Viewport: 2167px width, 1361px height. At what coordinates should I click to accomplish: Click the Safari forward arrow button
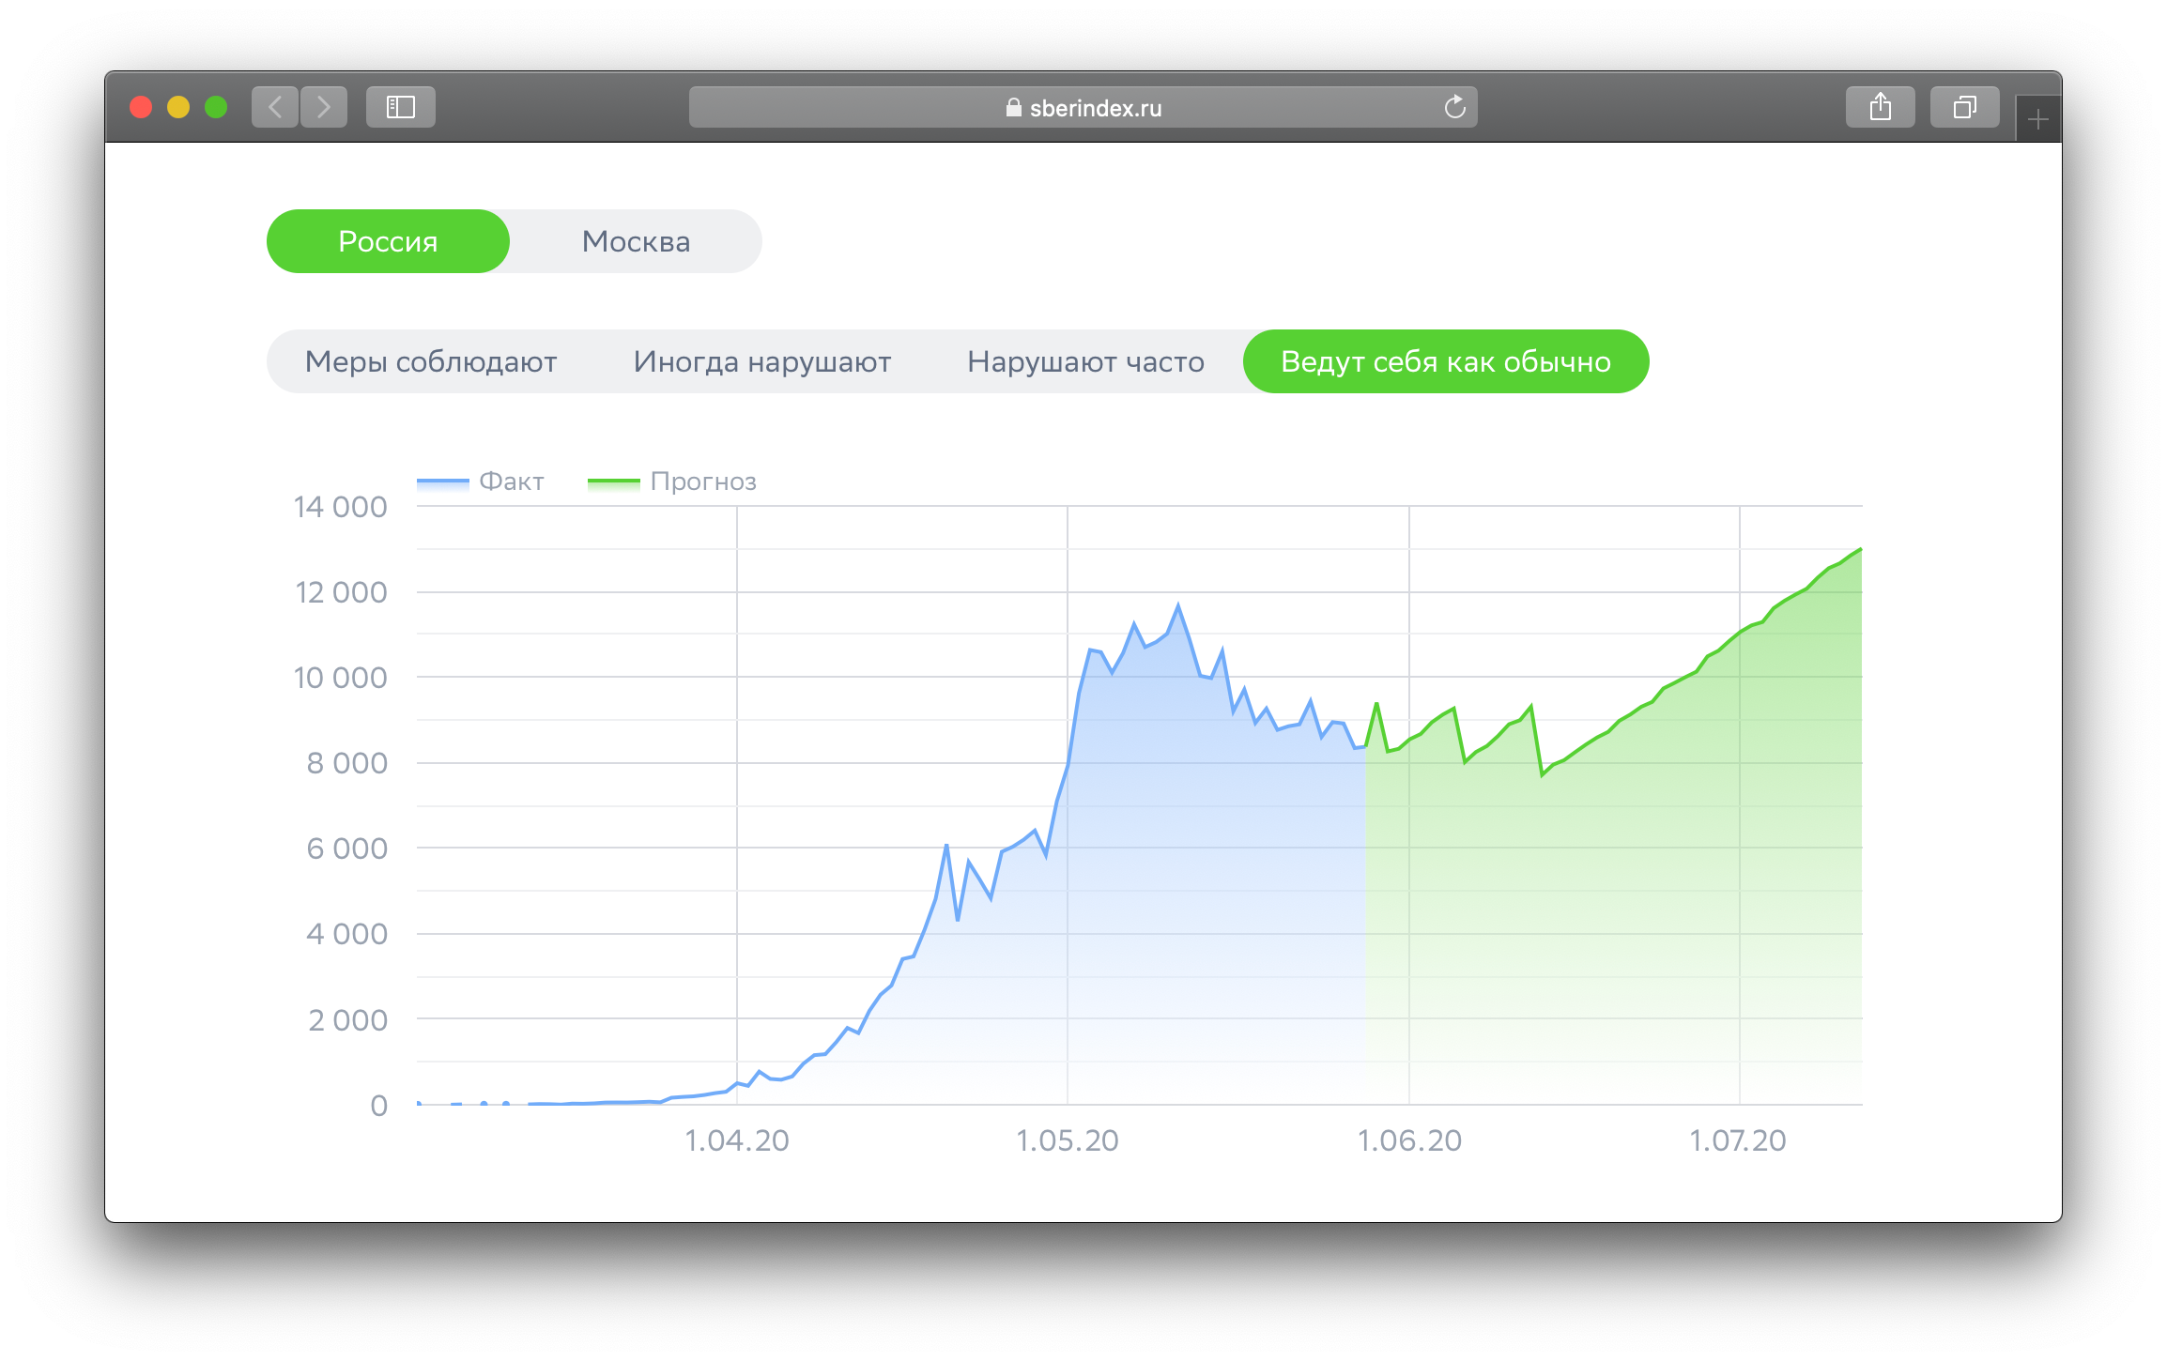tap(324, 107)
